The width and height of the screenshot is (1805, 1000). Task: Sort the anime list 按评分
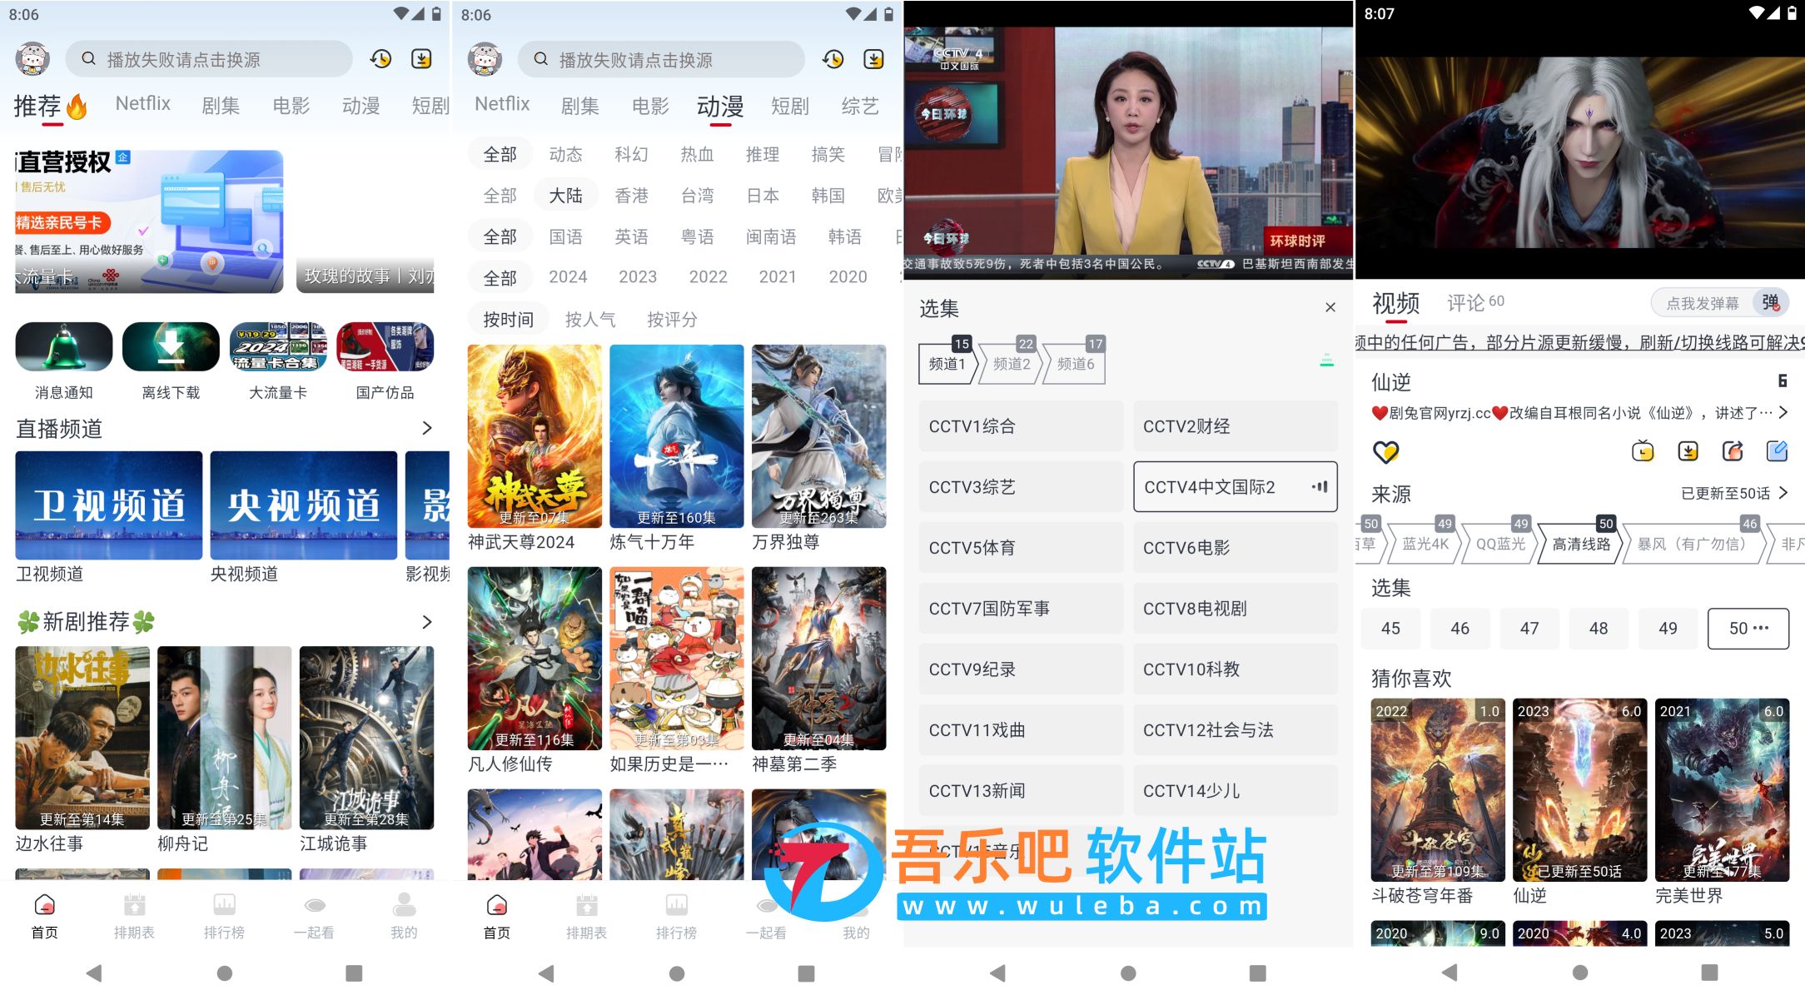(672, 320)
